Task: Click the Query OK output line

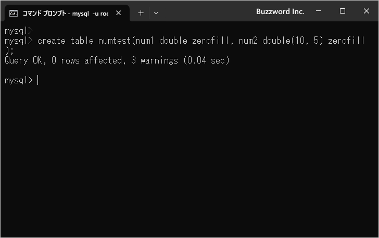Action: [x=117, y=60]
